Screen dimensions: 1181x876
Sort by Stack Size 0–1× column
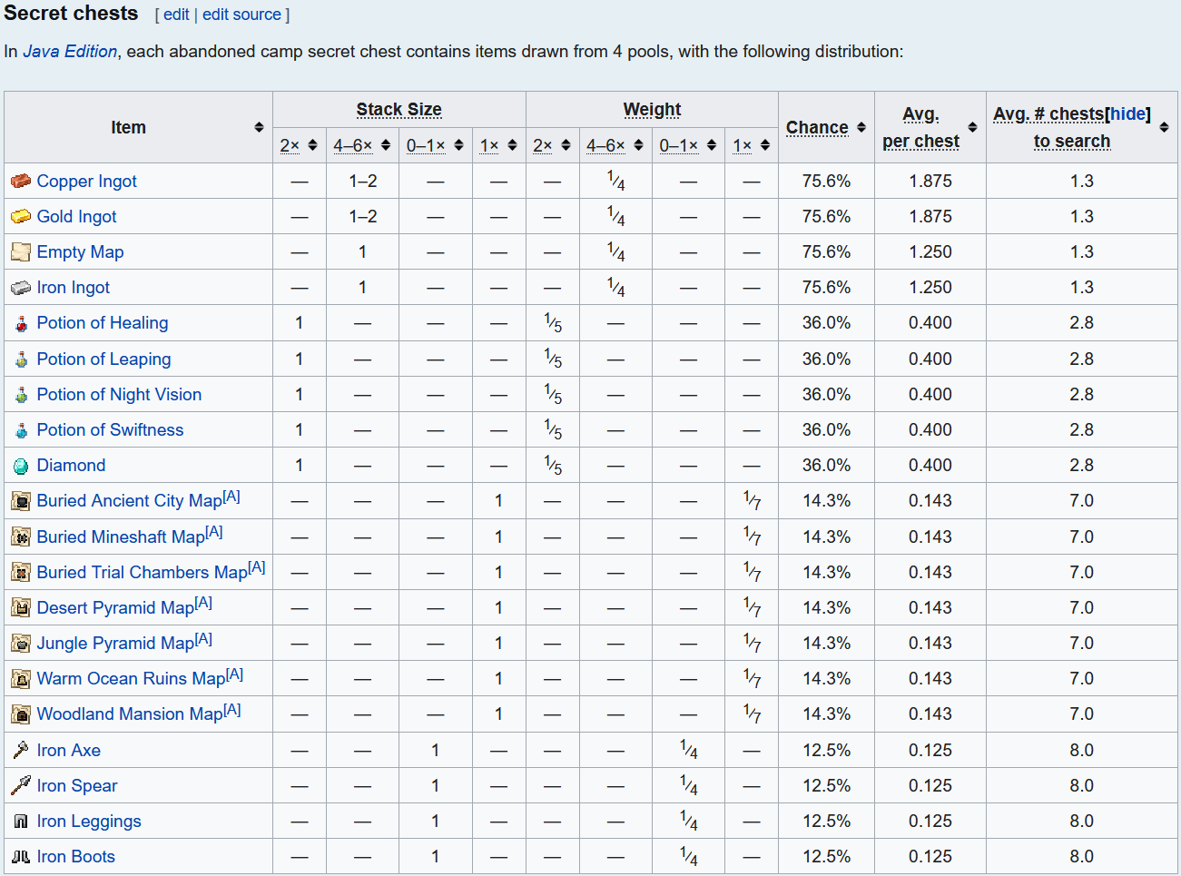click(x=458, y=145)
